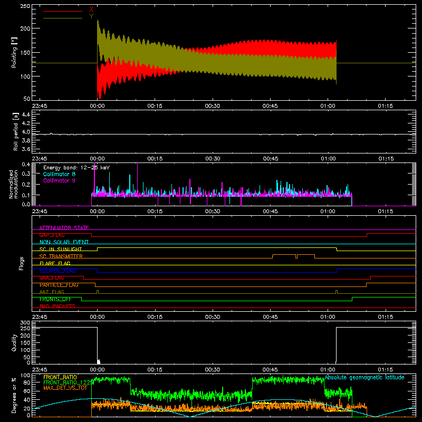Click the NON_SOLAR_EVENT flag label
422x422 pixels.
point(64,242)
